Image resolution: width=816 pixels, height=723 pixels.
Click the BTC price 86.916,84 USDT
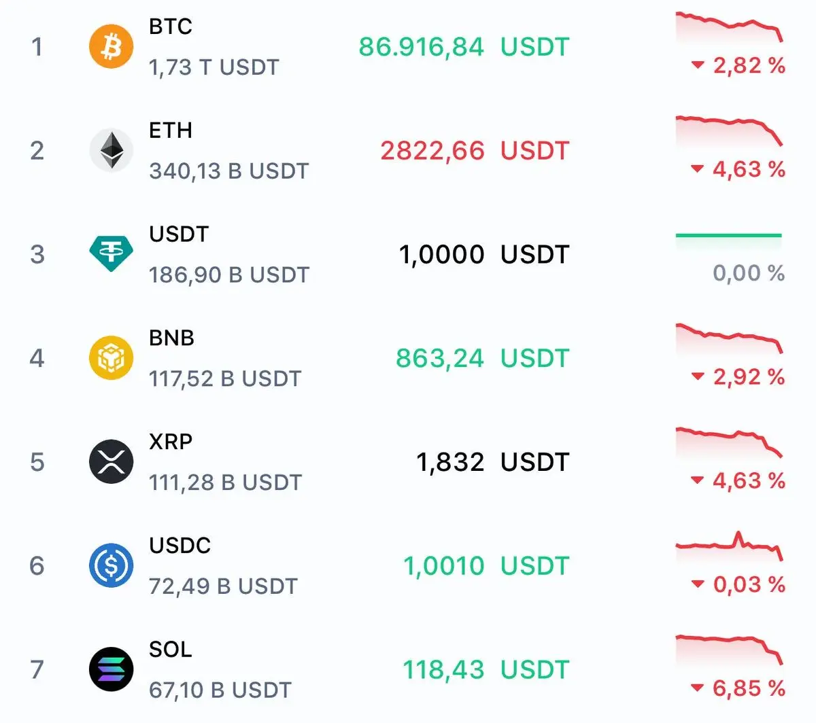pos(464,47)
